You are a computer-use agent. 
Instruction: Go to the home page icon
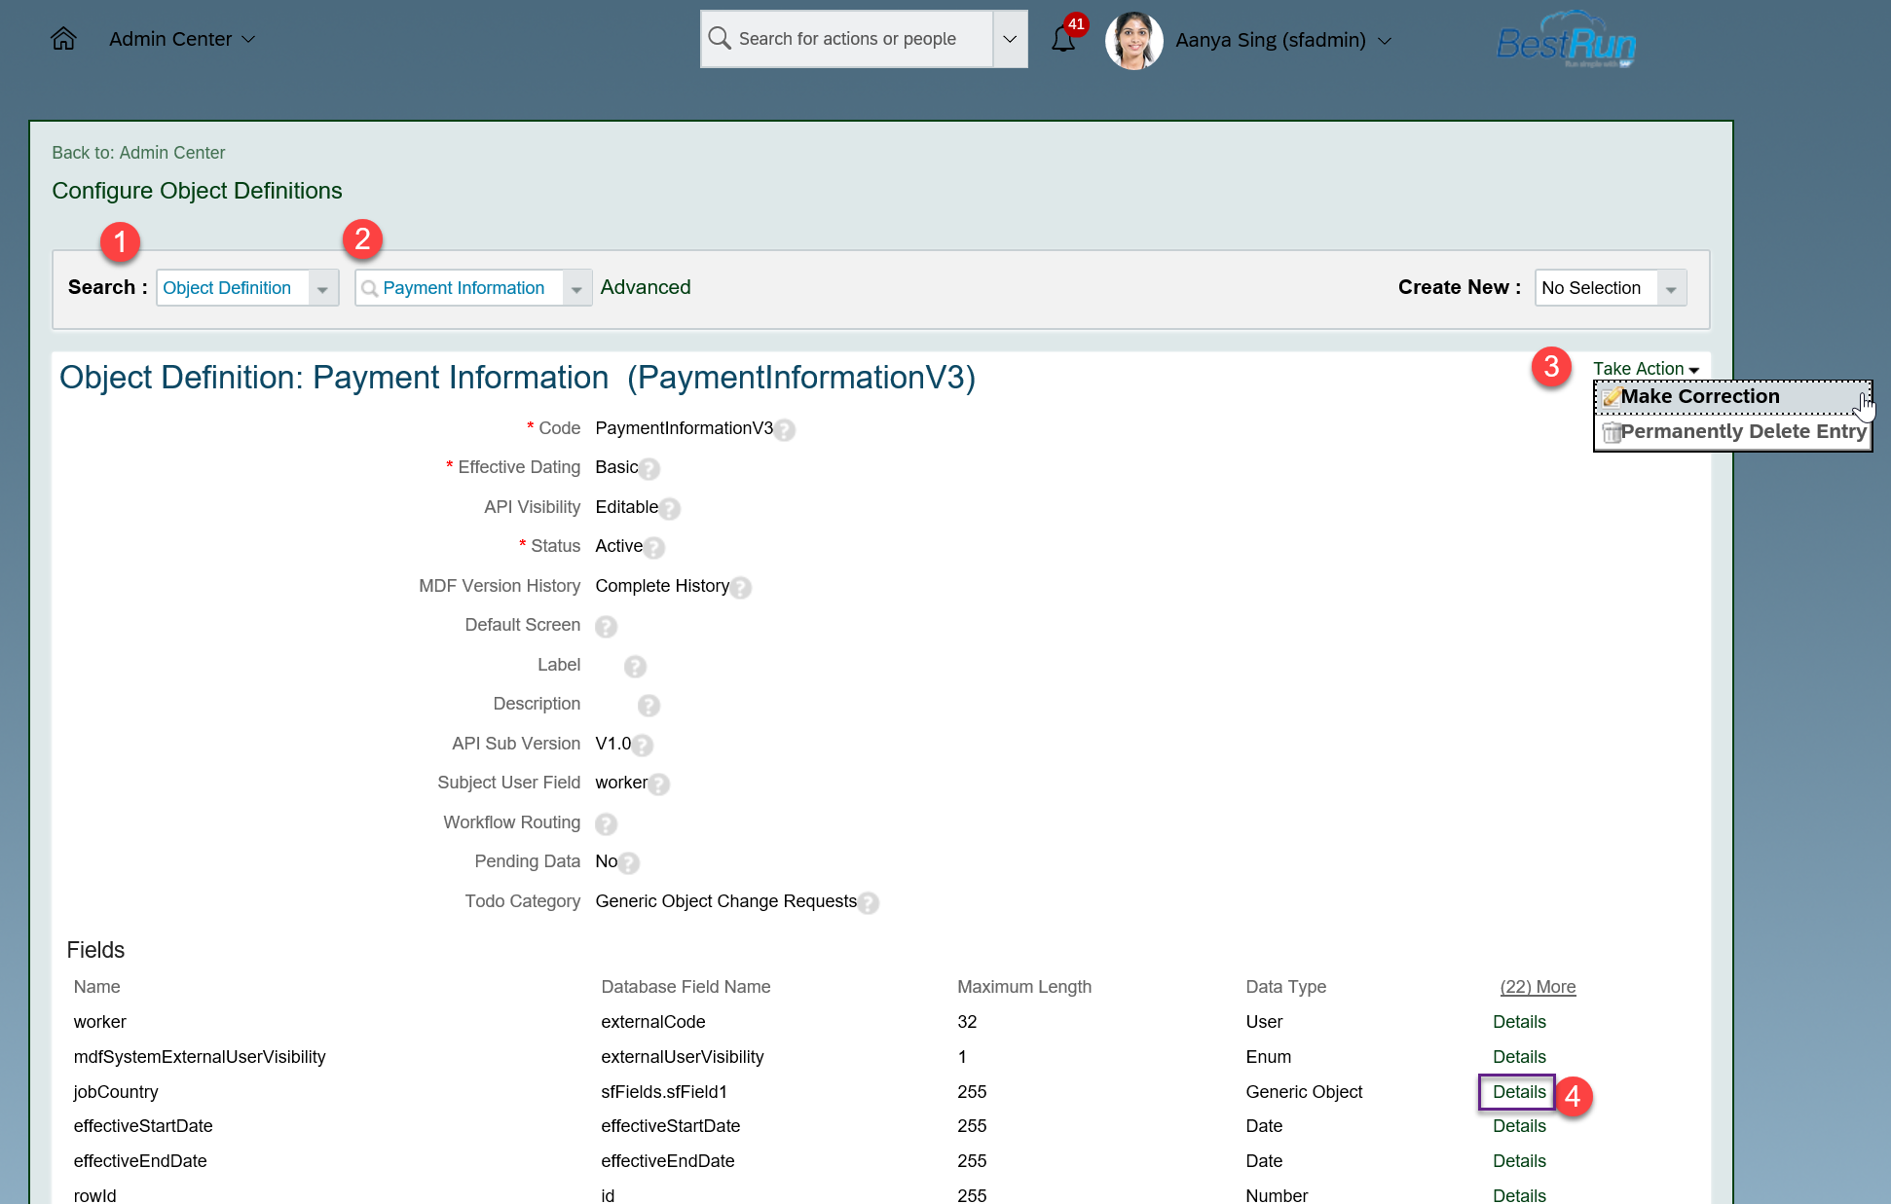click(x=63, y=39)
